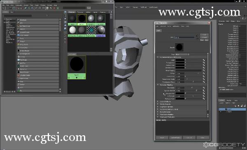Expand Matte Opacity section
The image size is (247, 150).
pyautogui.click(x=158, y=104)
